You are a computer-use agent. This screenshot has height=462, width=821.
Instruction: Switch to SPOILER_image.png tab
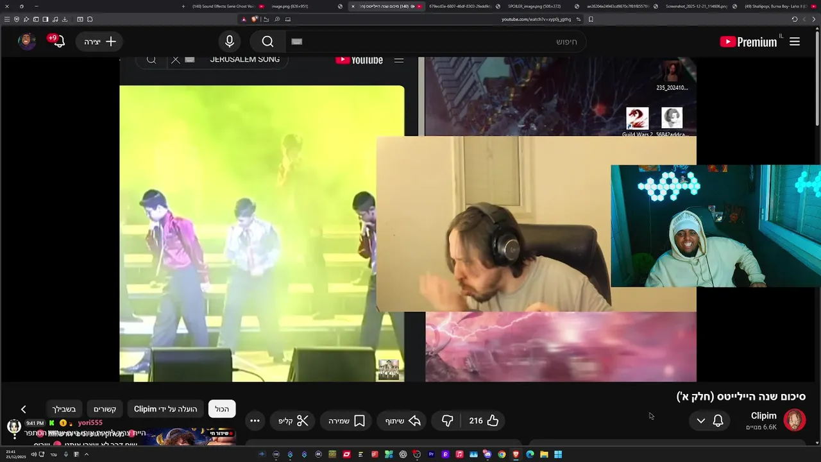pyautogui.click(x=540, y=6)
